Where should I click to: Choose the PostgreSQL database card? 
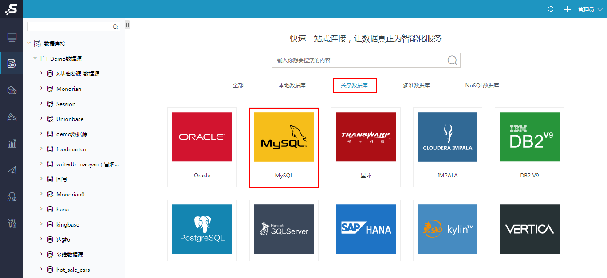pos(202,230)
